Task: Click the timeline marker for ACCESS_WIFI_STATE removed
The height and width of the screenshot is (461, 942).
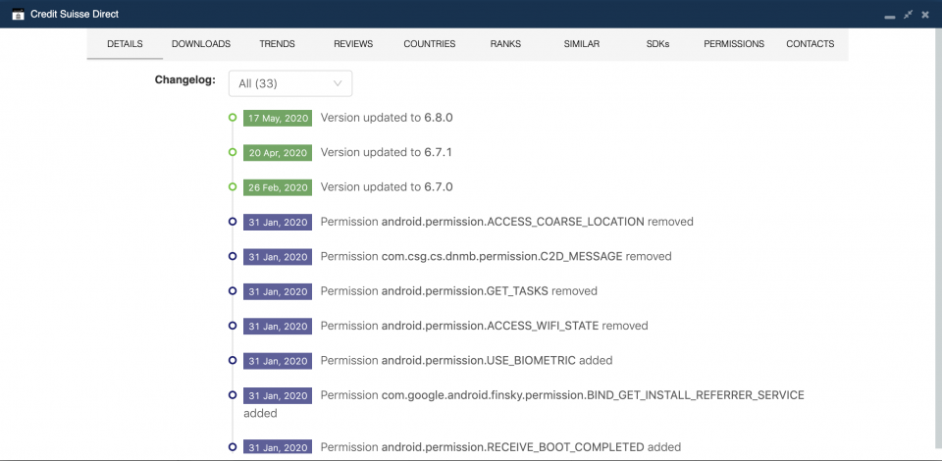Action: (233, 326)
